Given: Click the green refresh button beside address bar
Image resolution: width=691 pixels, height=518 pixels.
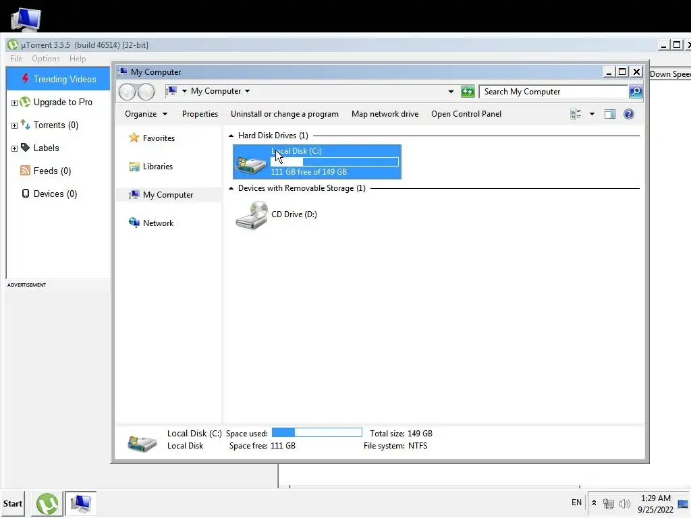Looking at the screenshot, I should 468,92.
